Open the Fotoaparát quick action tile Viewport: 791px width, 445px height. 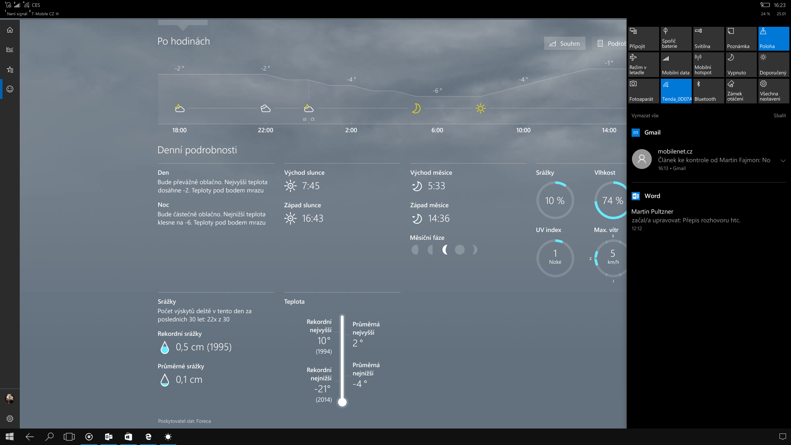[x=644, y=91]
